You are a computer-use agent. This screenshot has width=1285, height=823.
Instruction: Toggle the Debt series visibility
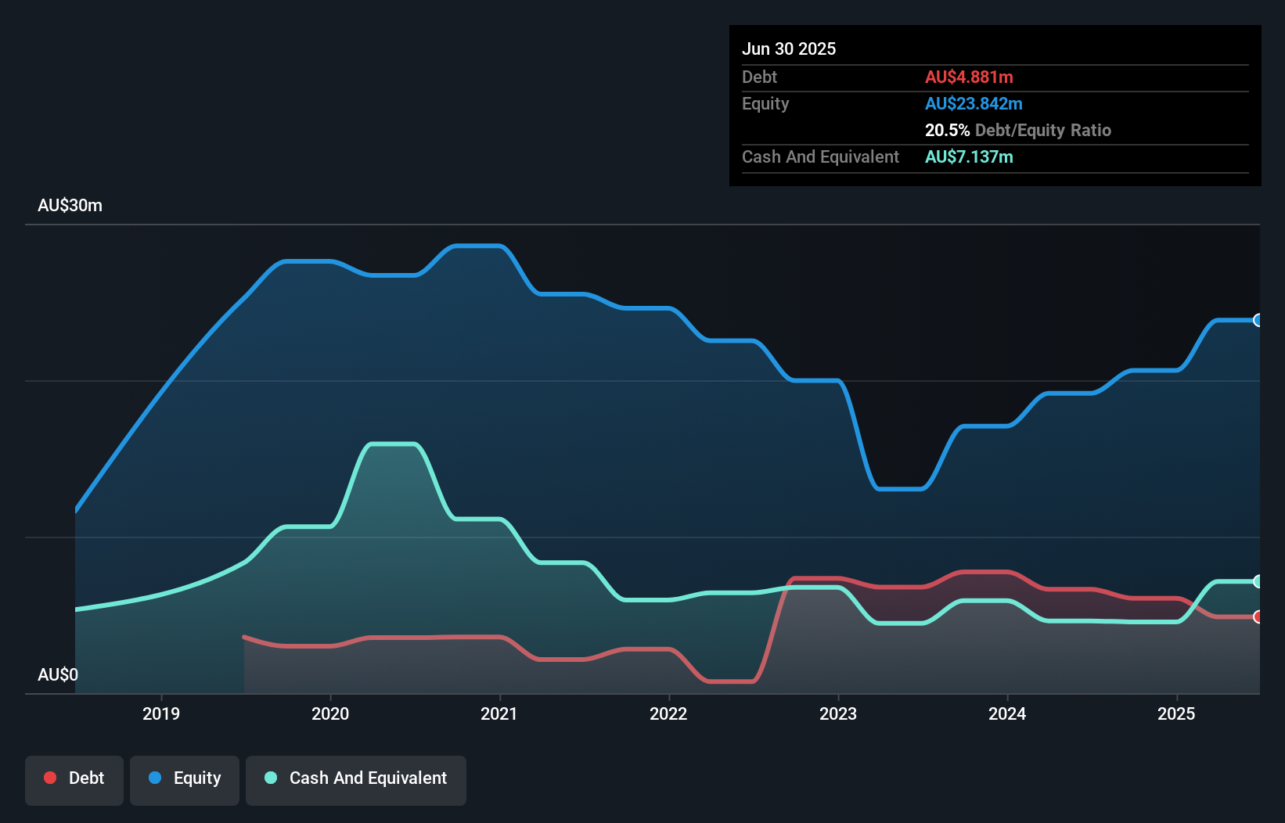pos(74,778)
